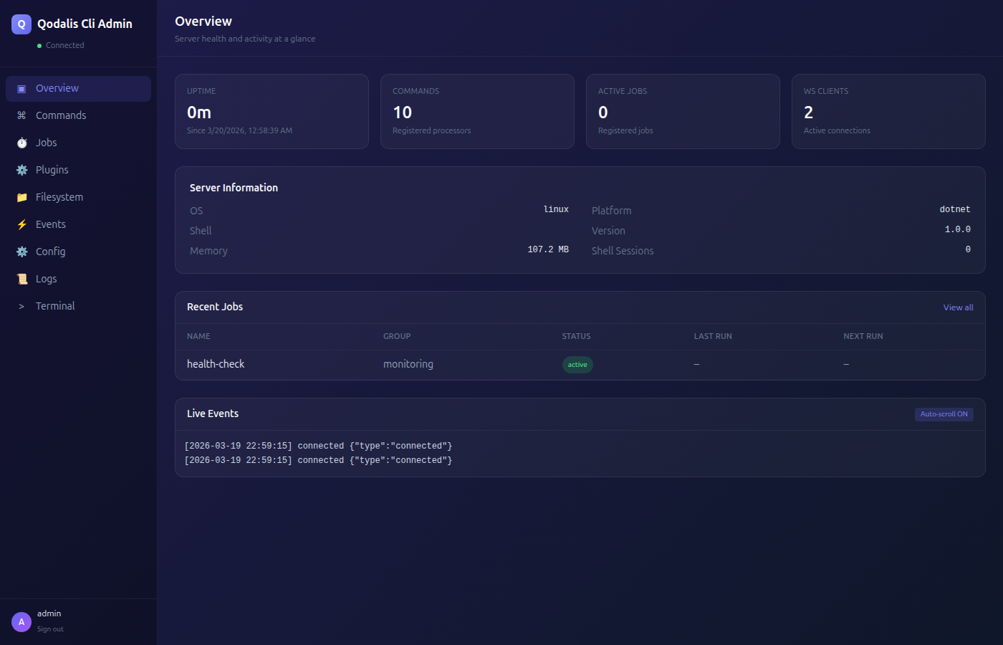Navigate to Filesystem
The height and width of the screenshot is (645, 1003).
78,197
